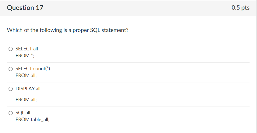Pick the radio button beside "DISPLAY all"
The height and width of the screenshot is (133, 257).
[10, 89]
